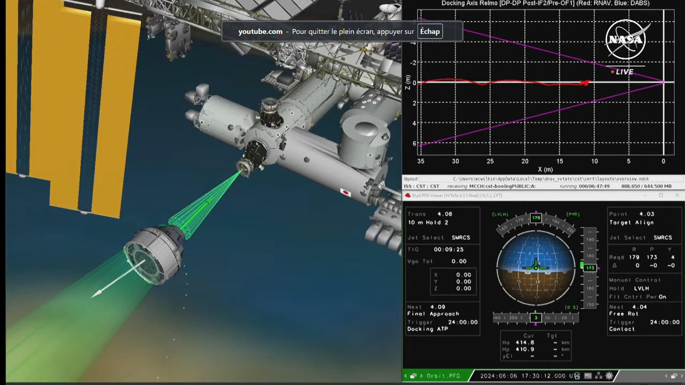This screenshot has width=685, height=385.
Task: Click the picture icon in the PFD status bar
Action: coord(588,376)
